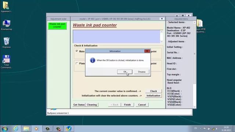Click the Model Name : XP-402 text
Image resolution: width=235 pixels, height=132 pixels.
click(x=178, y=28)
